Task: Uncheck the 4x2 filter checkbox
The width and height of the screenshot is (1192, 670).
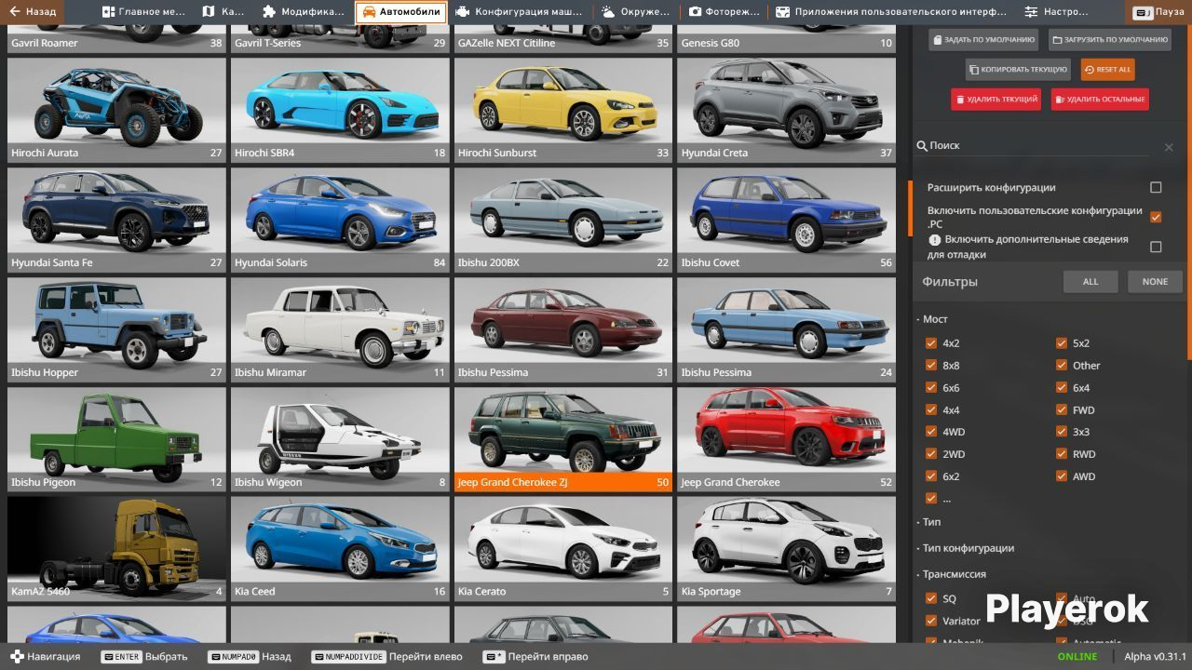Action: tap(931, 343)
